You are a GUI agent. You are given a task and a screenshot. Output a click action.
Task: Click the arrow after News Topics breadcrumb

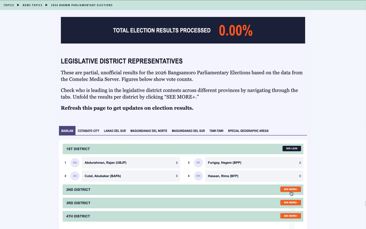point(46,5)
